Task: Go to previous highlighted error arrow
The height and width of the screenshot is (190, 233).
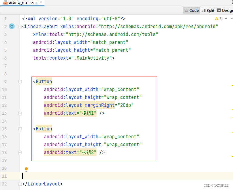Action: (226, 18)
